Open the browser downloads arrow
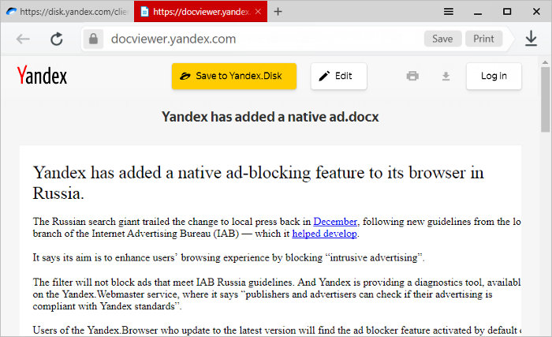 click(531, 39)
